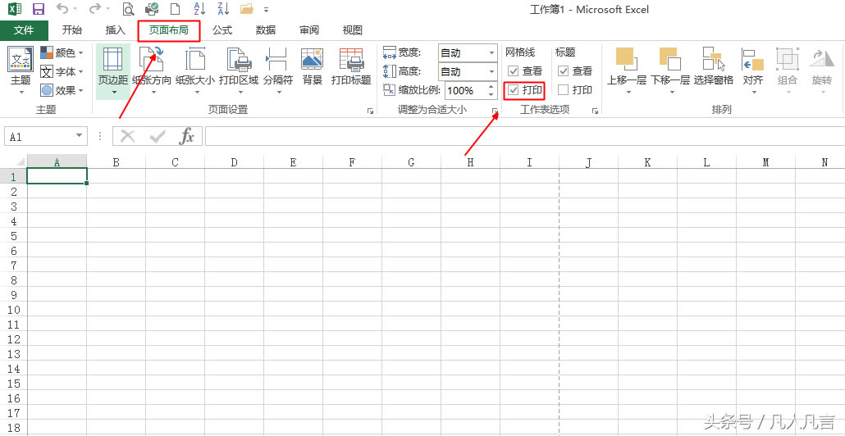Screen dimensions: 845x436
Task: Toggle the 网格线 查看 checkbox
Action: click(514, 71)
